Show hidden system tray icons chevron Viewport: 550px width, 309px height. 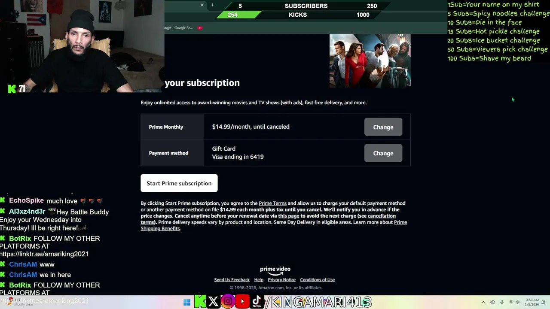(x=483, y=303)
